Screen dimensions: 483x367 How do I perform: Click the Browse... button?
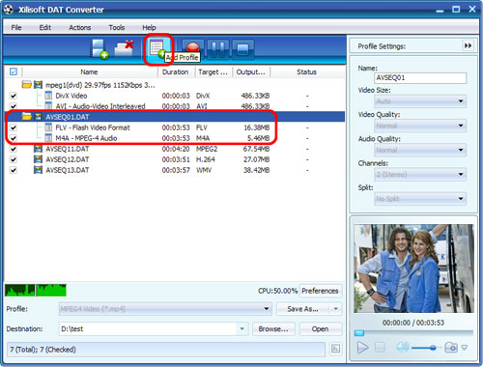(x=273, y=328)
